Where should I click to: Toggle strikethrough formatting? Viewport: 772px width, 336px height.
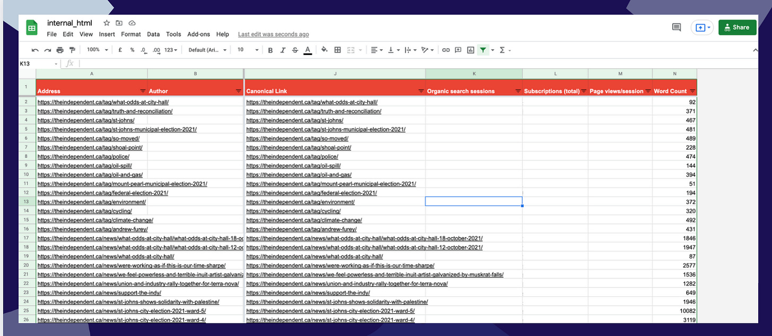(295, 50)
